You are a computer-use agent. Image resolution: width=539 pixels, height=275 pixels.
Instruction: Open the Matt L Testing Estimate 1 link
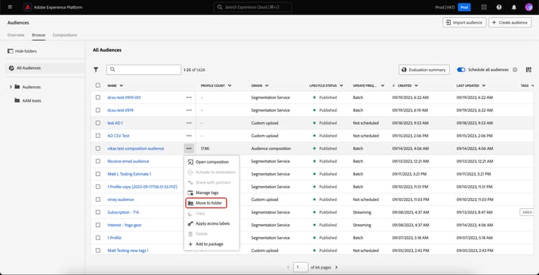tap(129, 174)
